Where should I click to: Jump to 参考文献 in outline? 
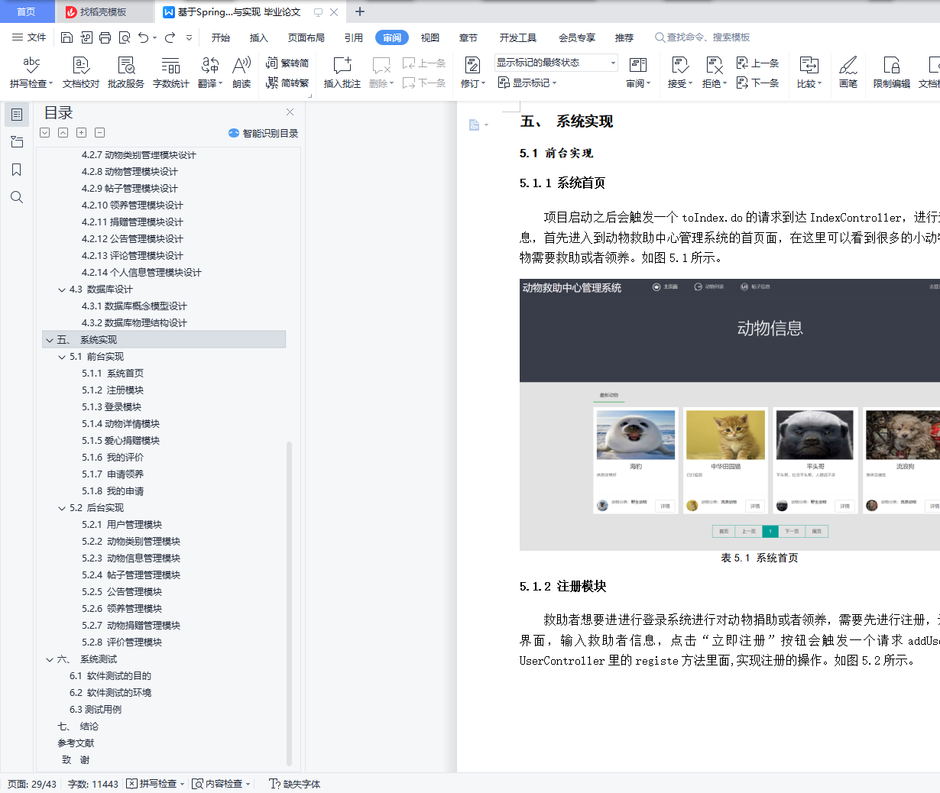pyautogui.click(x=76, y=743)
